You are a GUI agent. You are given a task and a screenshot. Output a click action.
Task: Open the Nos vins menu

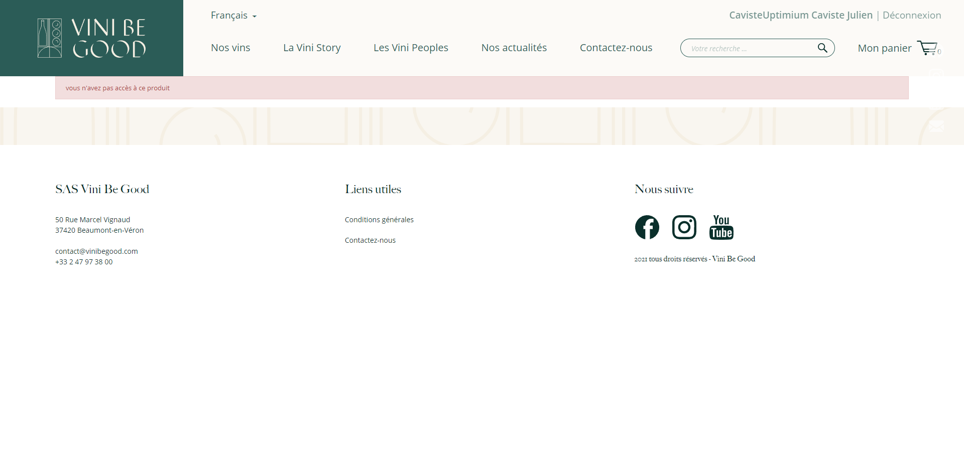230,48
